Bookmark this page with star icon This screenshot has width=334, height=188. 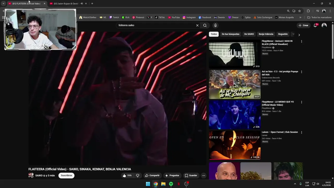point(300,11)
